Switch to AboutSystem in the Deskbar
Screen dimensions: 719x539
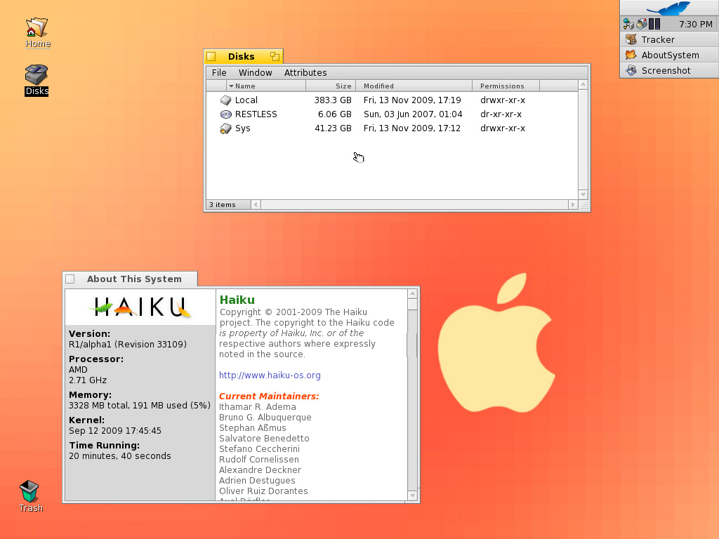(x=669, y=55)
